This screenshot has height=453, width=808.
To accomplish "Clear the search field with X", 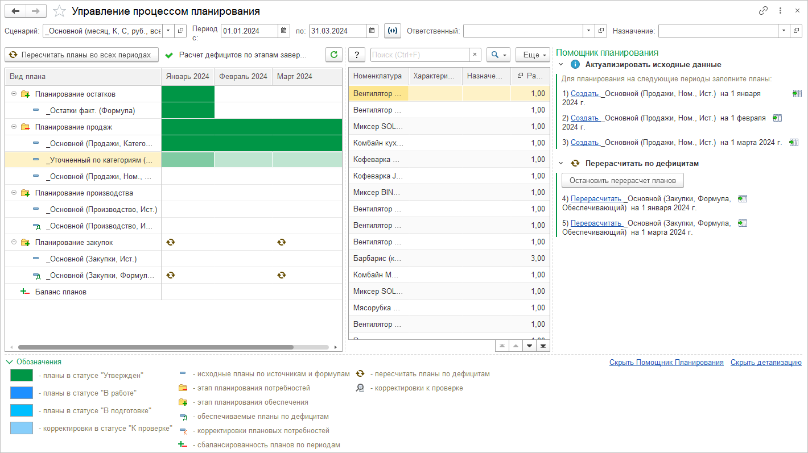I will point(475,55).
